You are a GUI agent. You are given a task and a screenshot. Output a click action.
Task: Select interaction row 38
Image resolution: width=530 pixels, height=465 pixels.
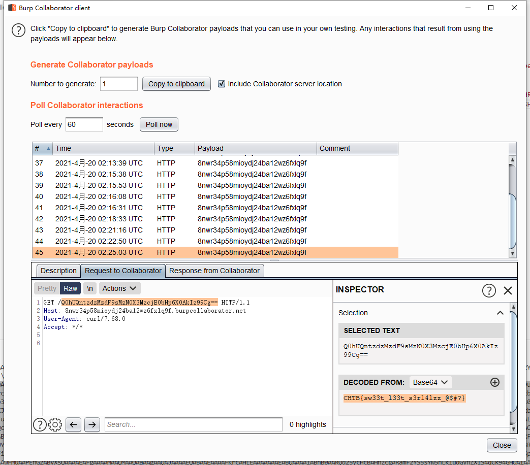tap(215, 174)
